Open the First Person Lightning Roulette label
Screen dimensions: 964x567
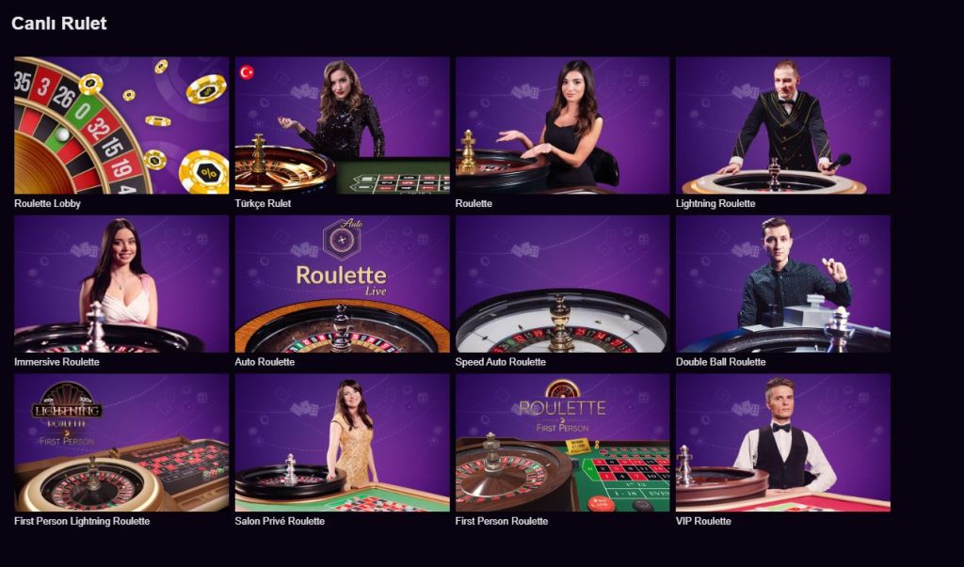[82, 521]
